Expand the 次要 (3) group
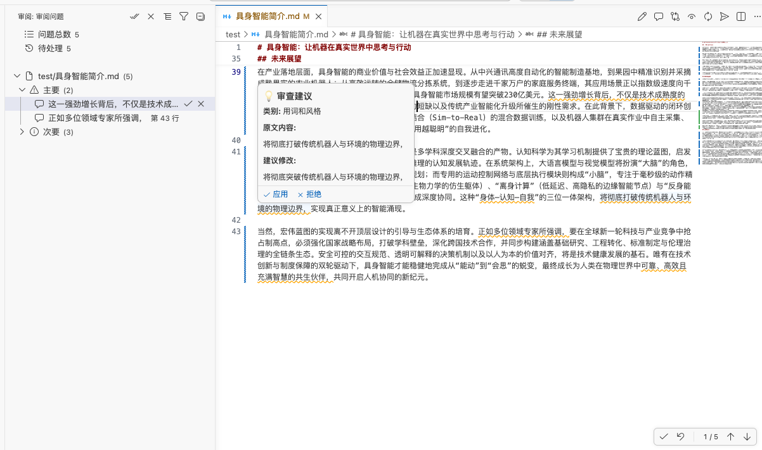Screen dimensions: 762x450 pos(22,132)
